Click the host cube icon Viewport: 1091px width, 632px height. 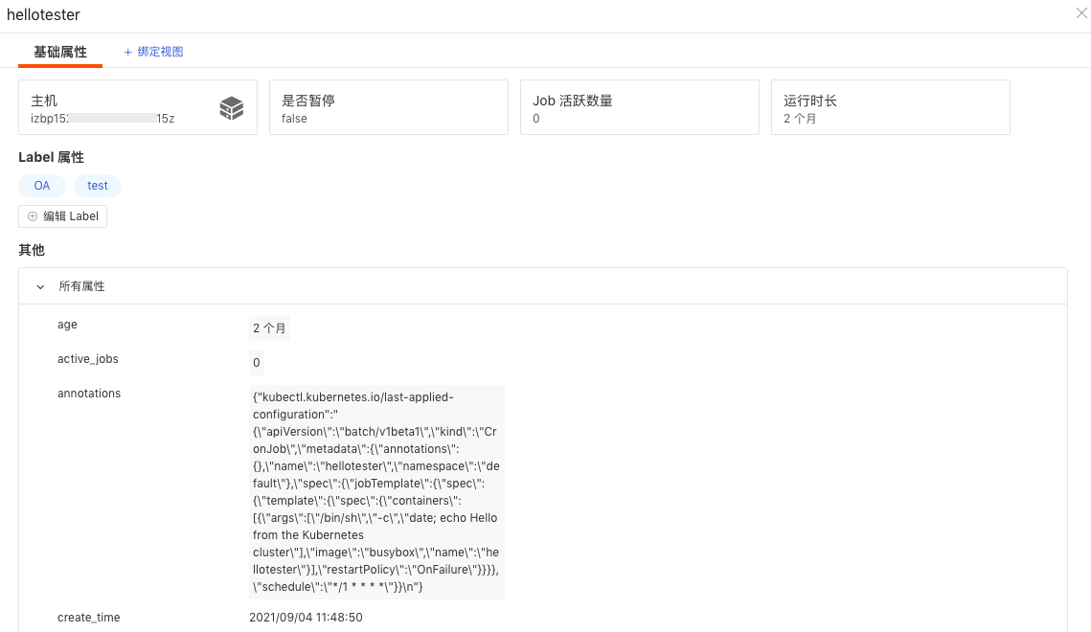[232, 108]
